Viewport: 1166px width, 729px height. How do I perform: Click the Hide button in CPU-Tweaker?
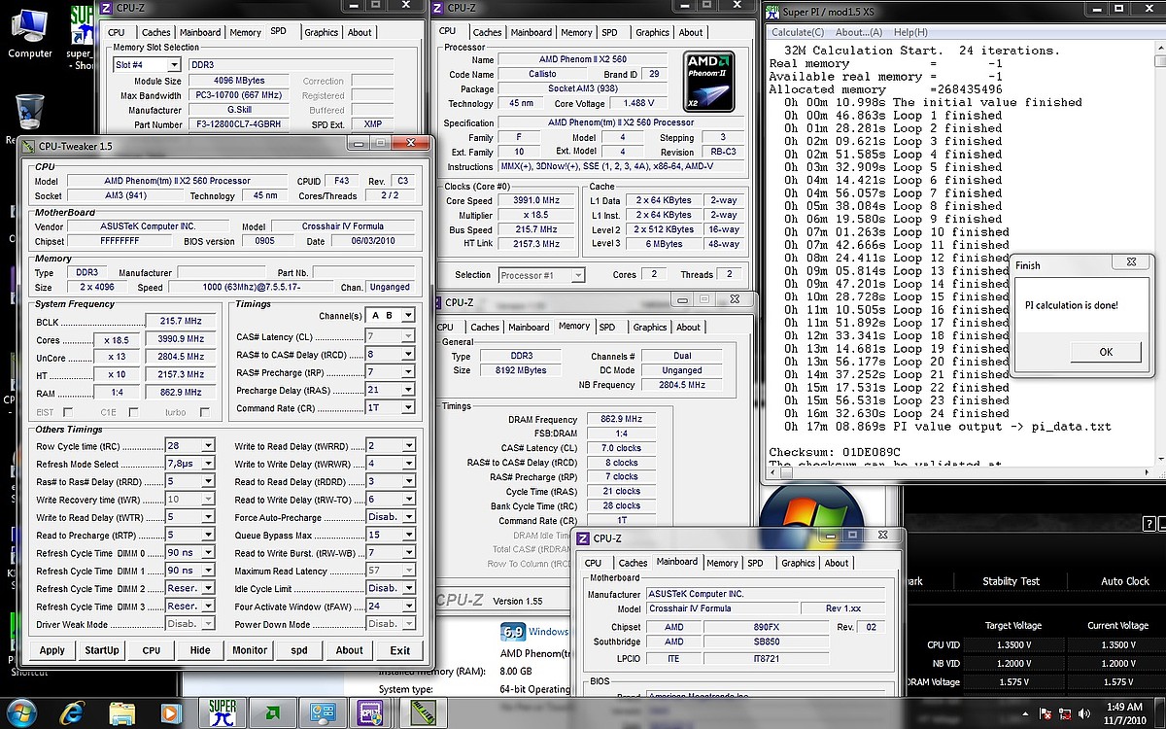[x=200, y=650]
